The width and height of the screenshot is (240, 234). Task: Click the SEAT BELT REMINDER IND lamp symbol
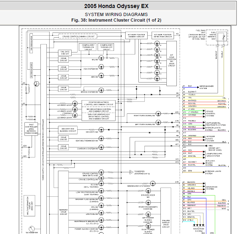[x=101, y=139]
